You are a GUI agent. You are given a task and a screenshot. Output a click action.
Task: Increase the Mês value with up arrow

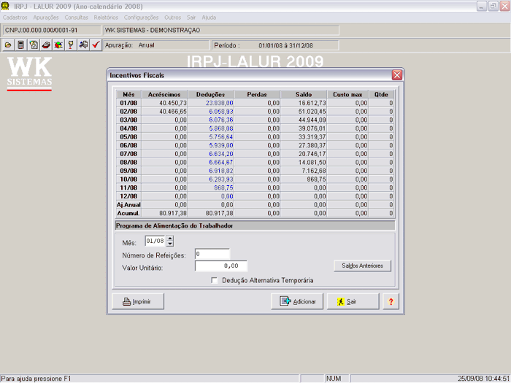170,239
